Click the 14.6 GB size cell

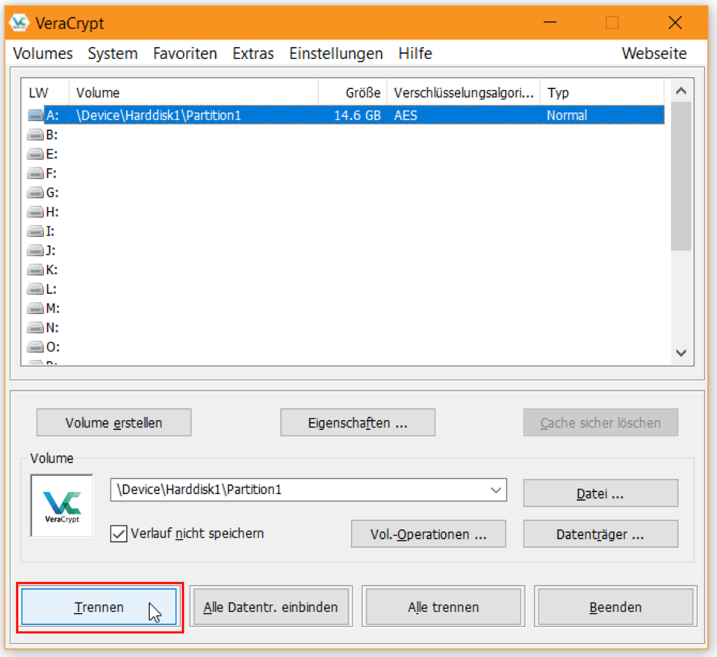click(x=357, y=115)
